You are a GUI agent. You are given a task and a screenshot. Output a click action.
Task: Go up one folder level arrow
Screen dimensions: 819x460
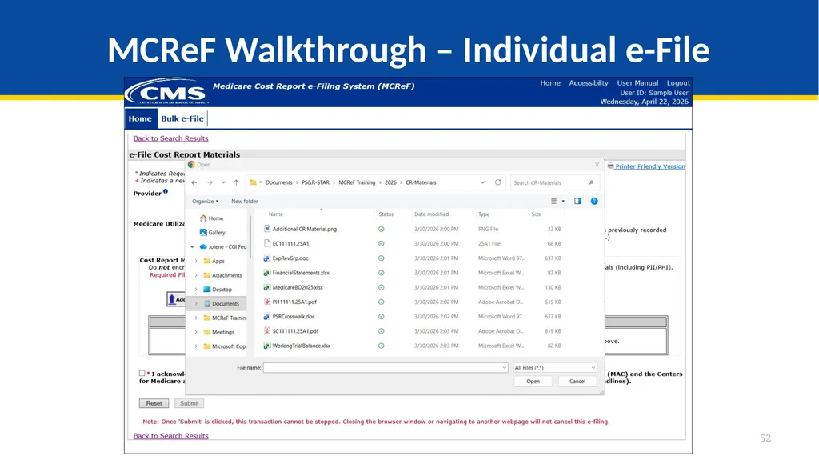point(236,182)
